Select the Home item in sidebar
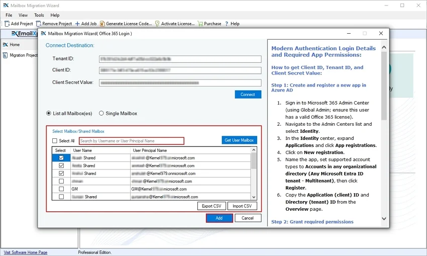Image resolution: width=427 pixels, height=256 pixels. (15, 44)
